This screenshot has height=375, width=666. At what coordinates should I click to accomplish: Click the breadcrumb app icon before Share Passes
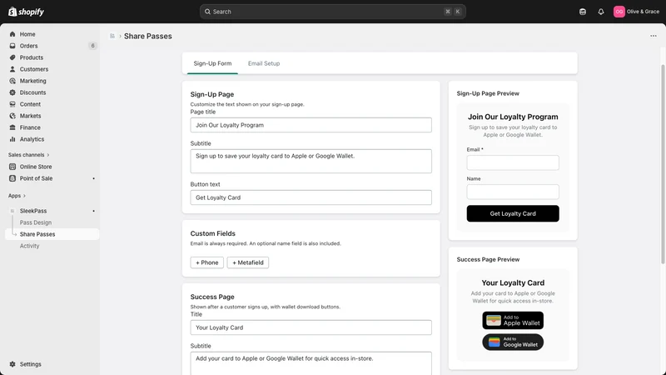(112, 36)
